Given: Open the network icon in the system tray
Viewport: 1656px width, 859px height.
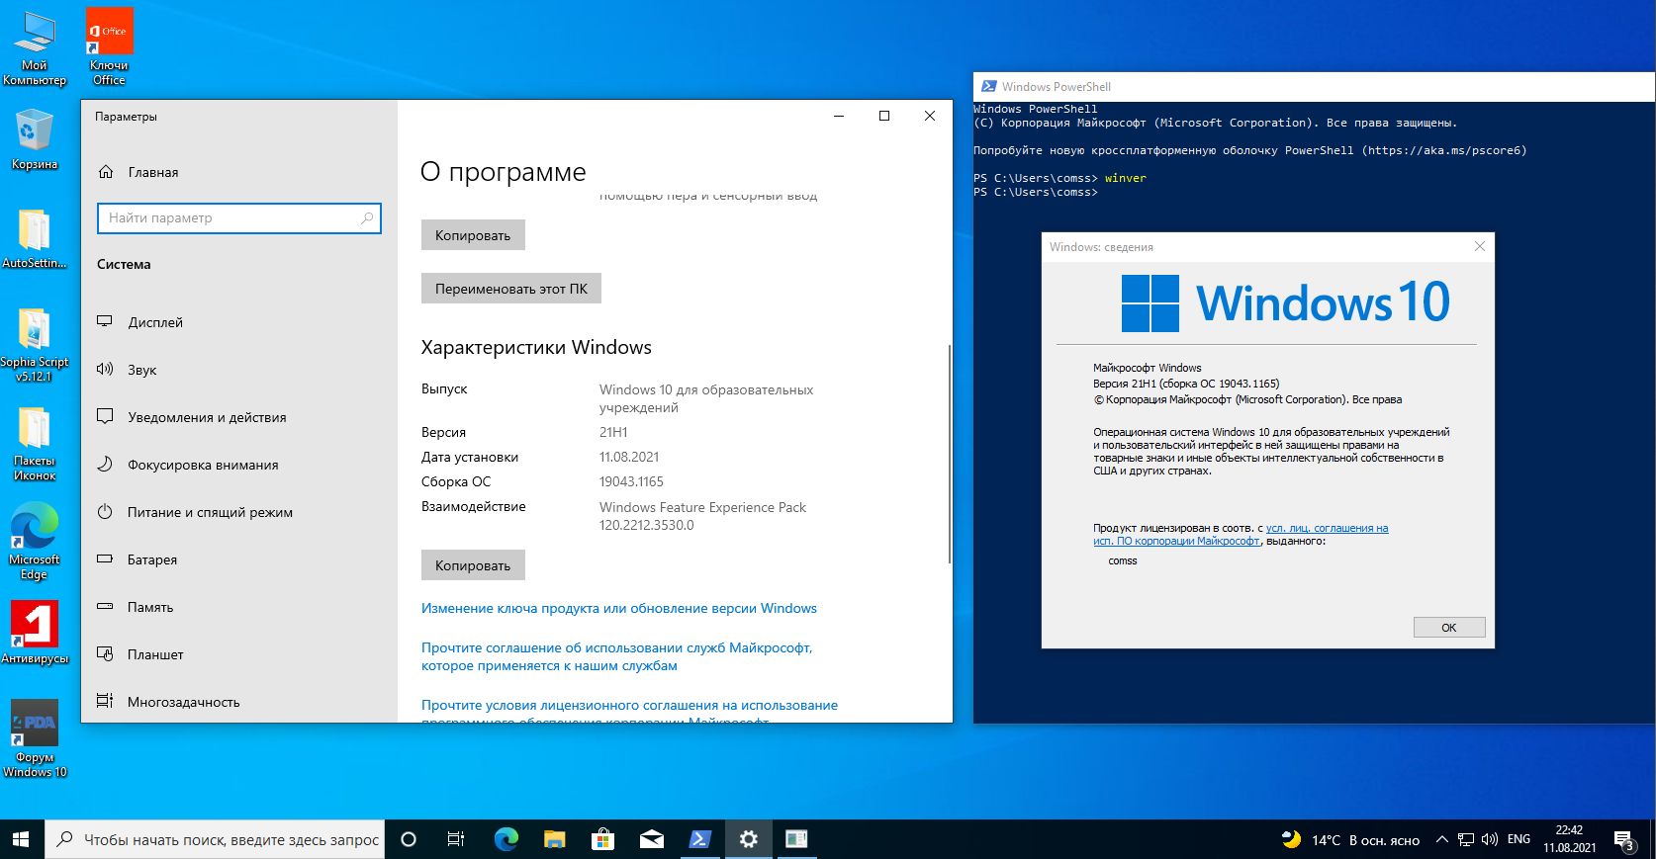Looking at the screenshot, I should pyautogui.click(x=1466, y=839).
